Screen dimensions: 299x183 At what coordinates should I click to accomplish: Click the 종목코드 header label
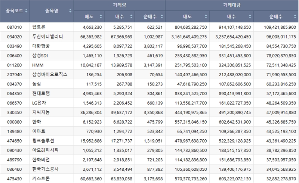14,11
